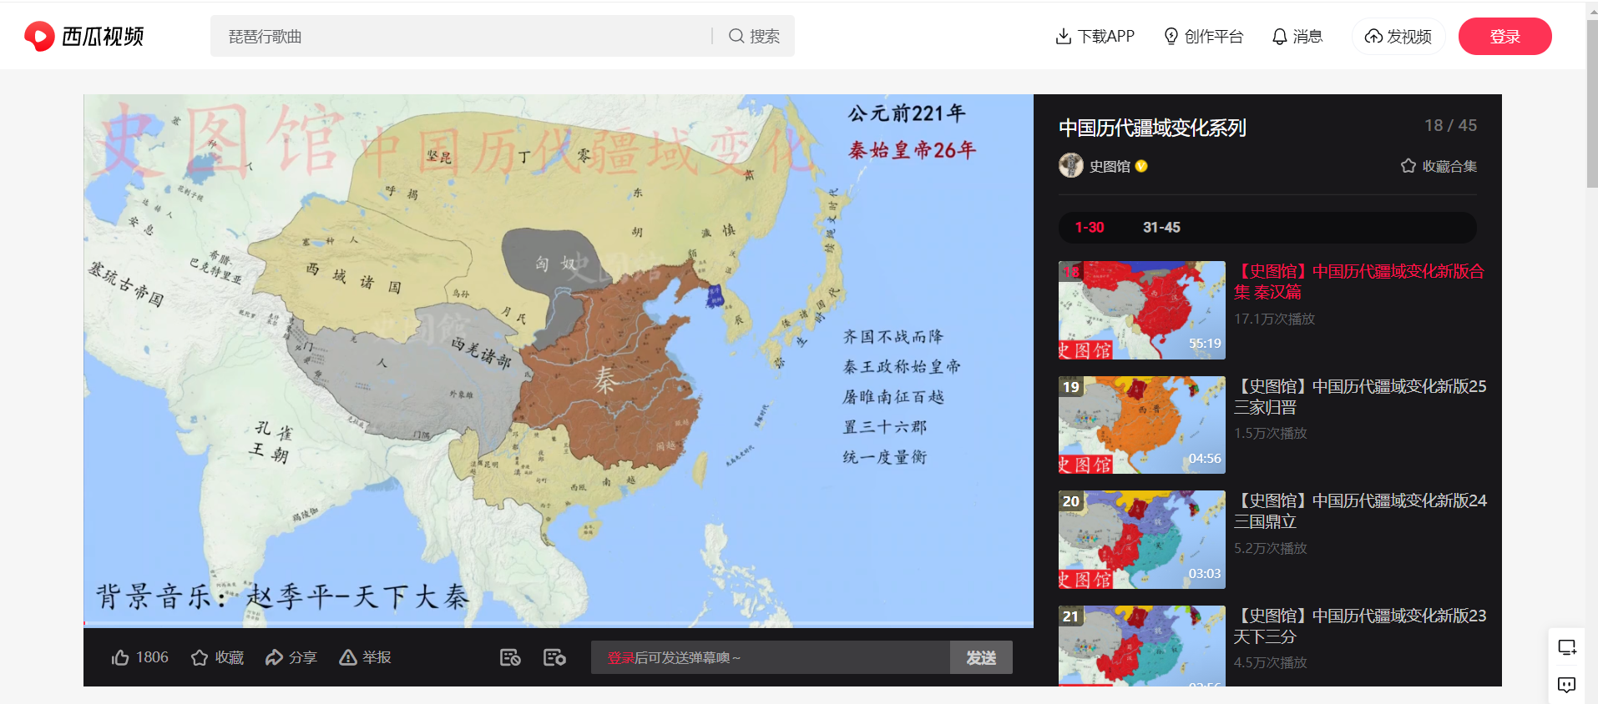Click episode counter 18 / 45
This screenshot has width=1598, height=704.
pos(1450,125)
